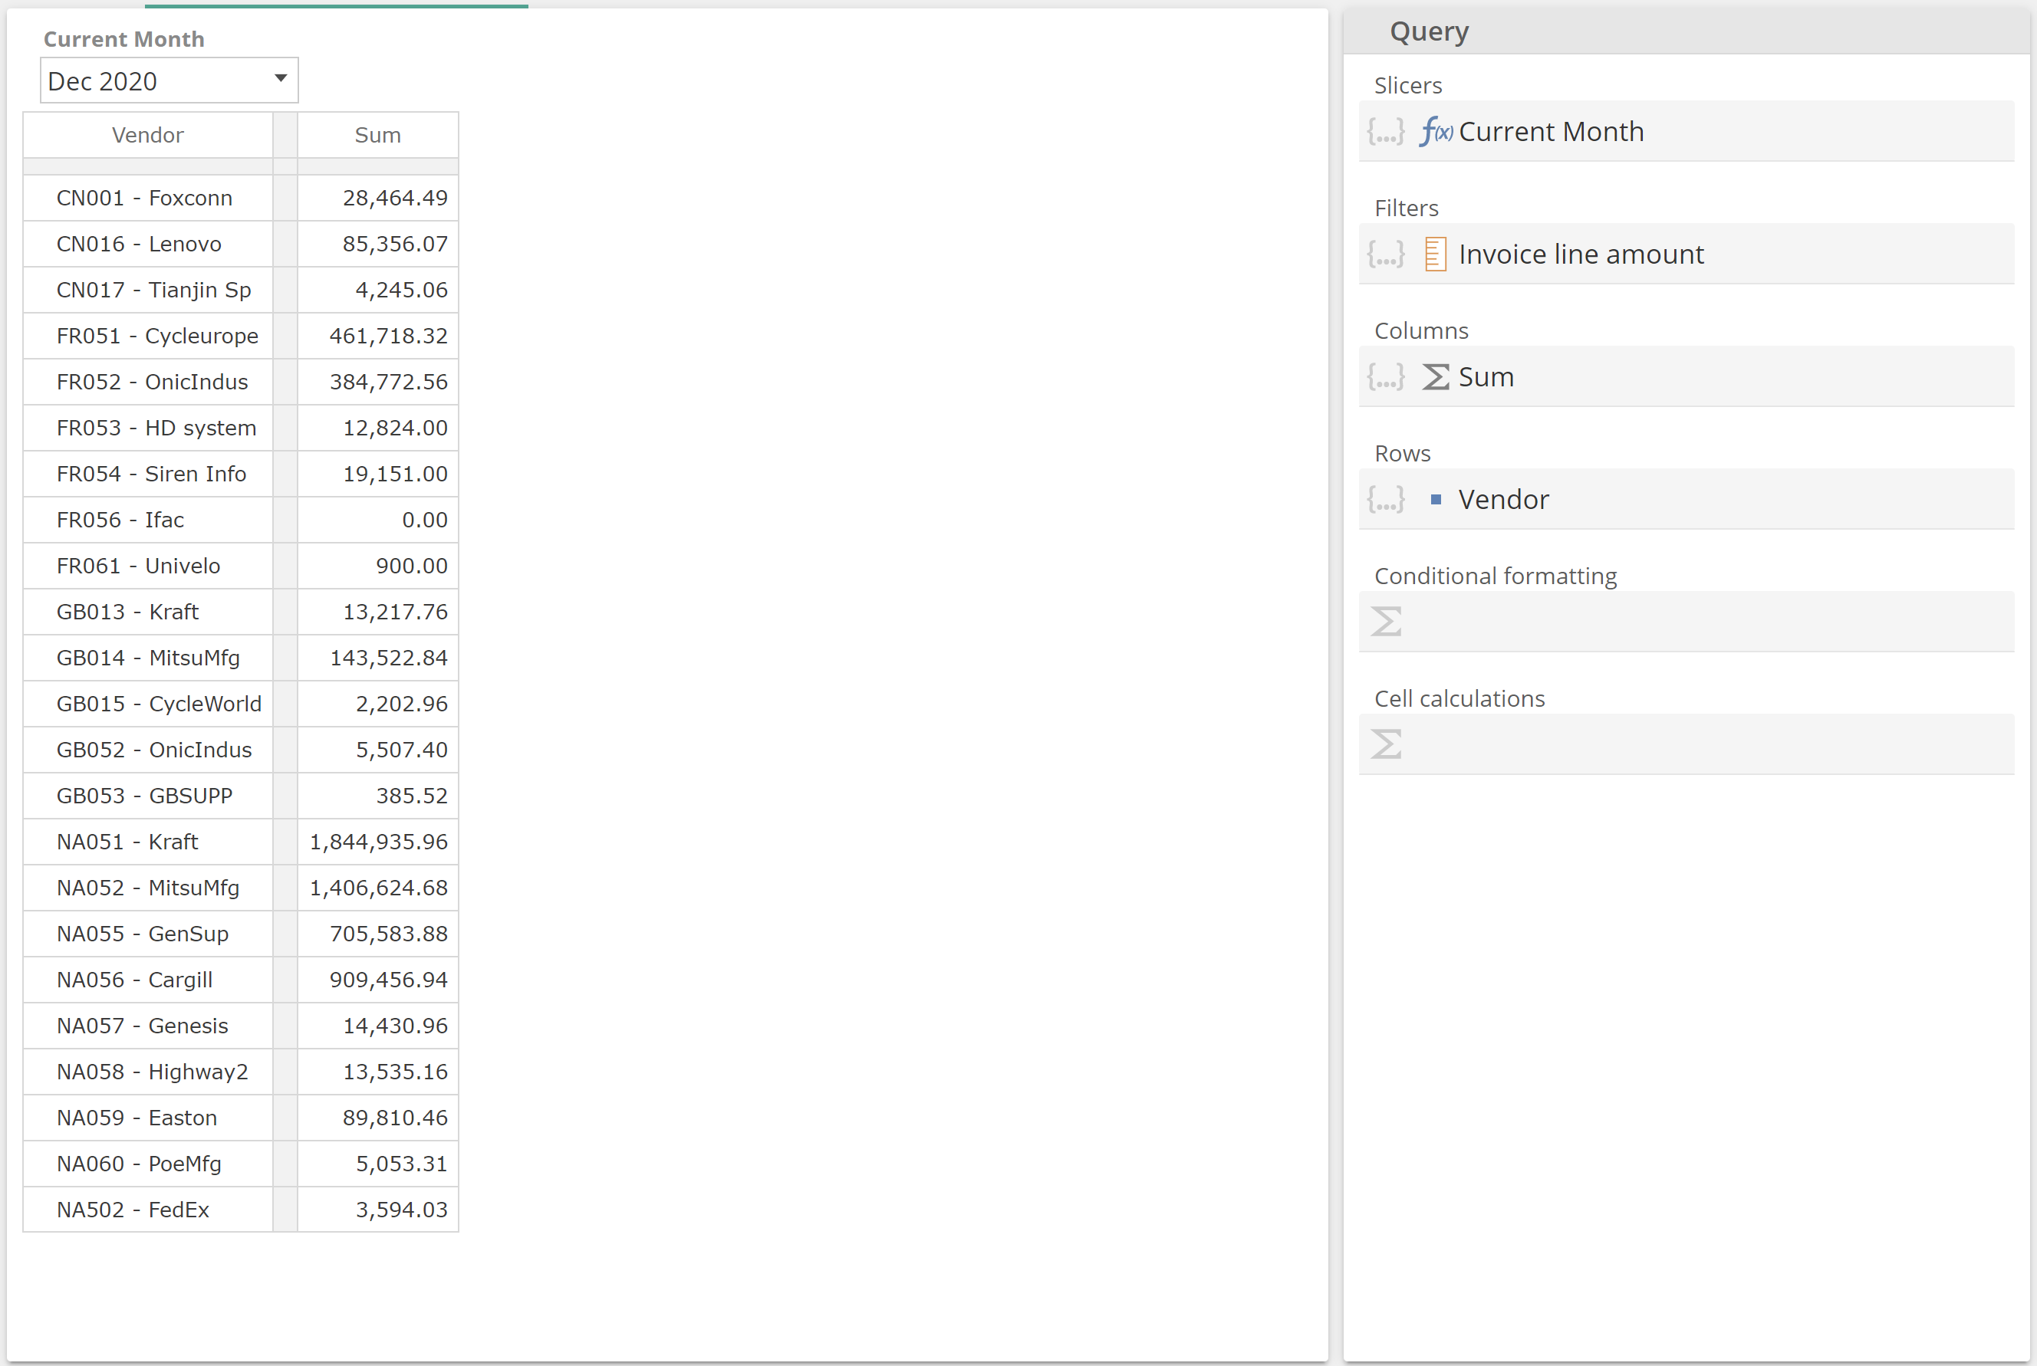Click the sigma icon under Cell calculations

coord(1386,745)
